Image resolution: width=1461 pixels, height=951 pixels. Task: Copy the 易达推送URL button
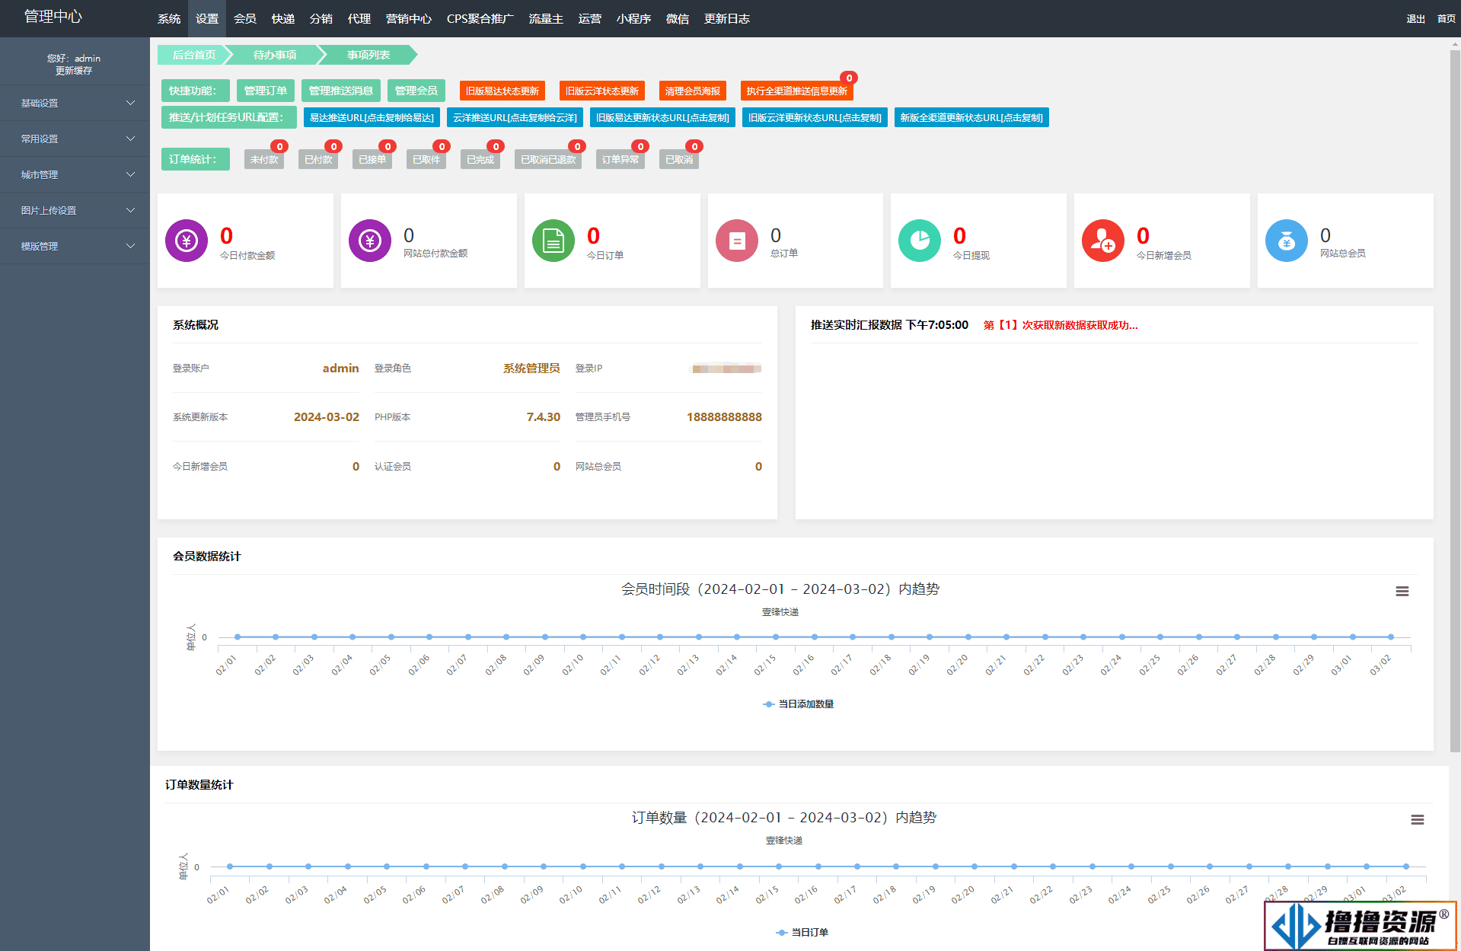pyautogui.click(x=372, y=117)
